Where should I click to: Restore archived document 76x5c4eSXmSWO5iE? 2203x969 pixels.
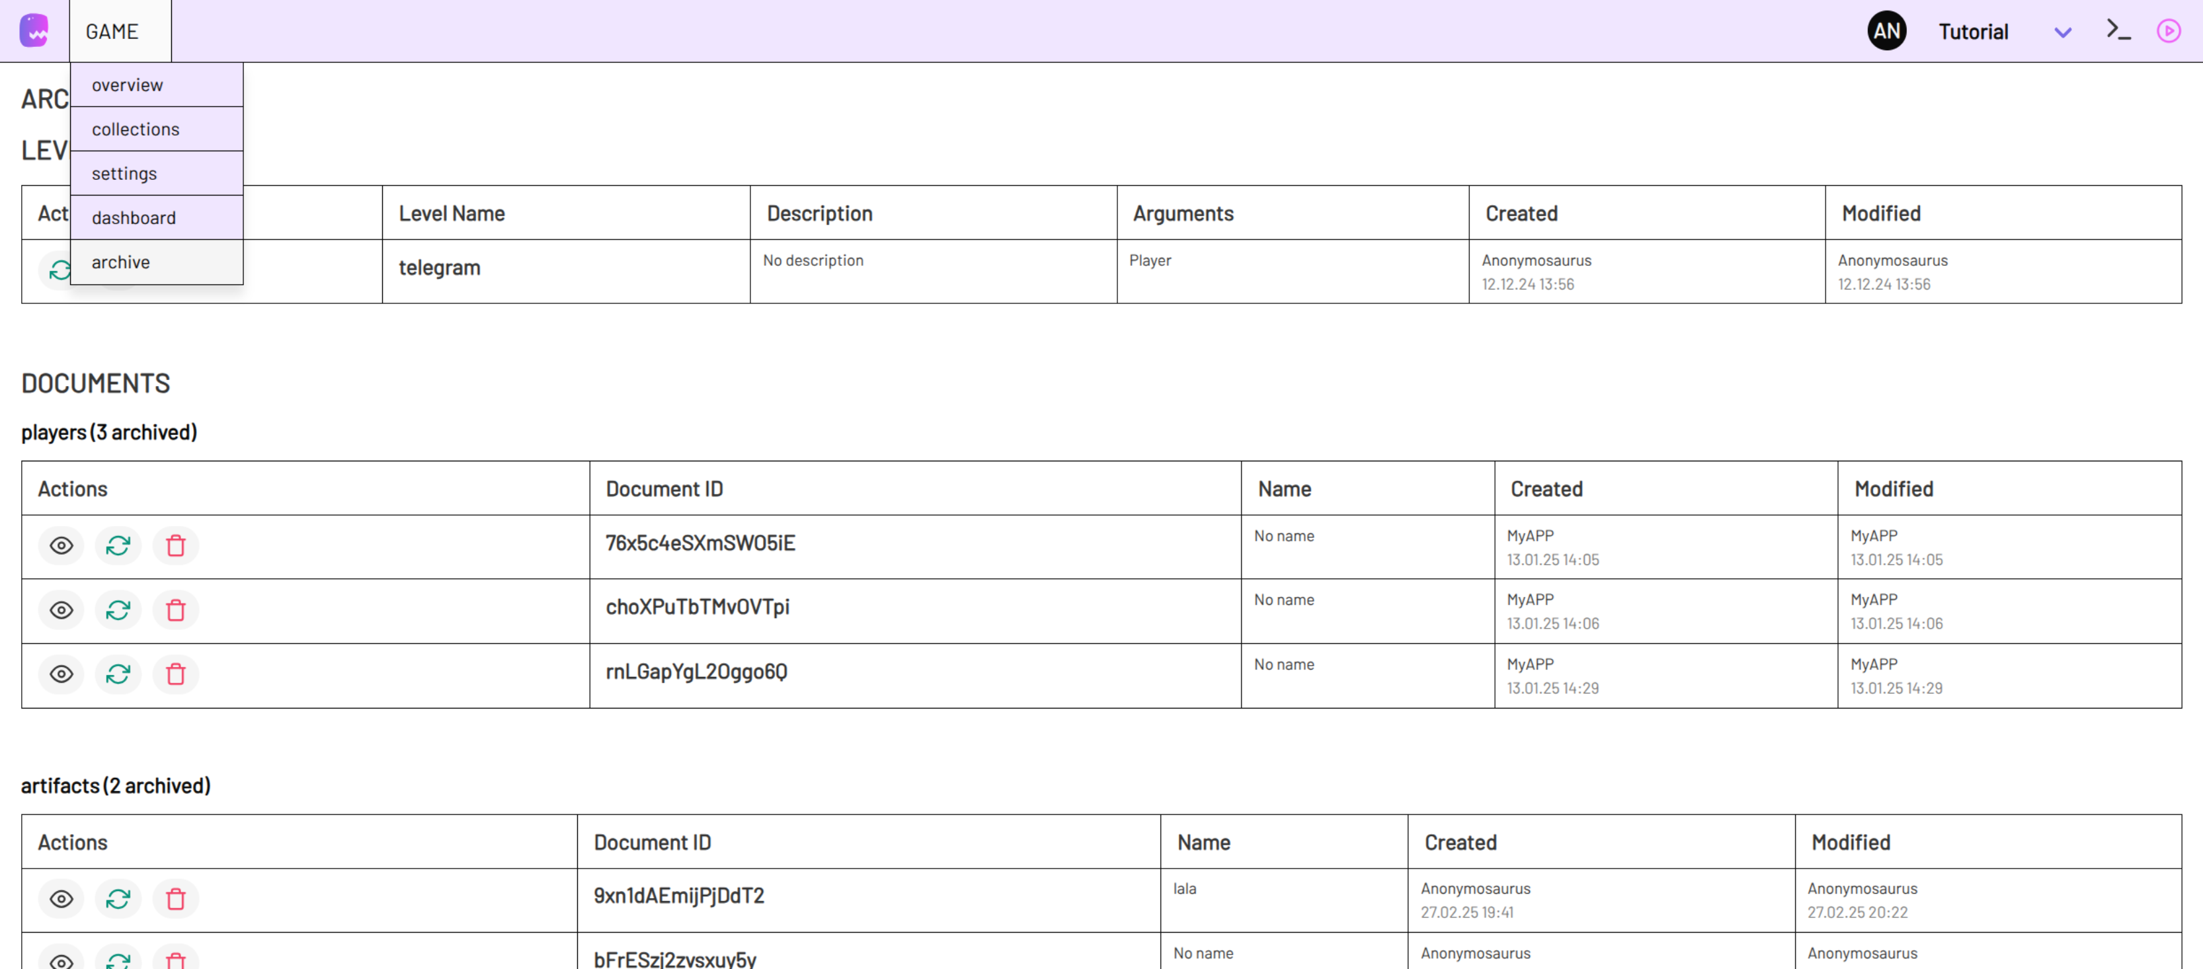[x=118, y=546]
